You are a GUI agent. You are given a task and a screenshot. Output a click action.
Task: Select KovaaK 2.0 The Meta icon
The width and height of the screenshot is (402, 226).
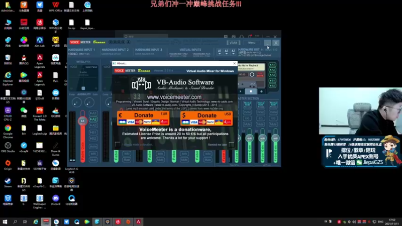pos(40,114)
